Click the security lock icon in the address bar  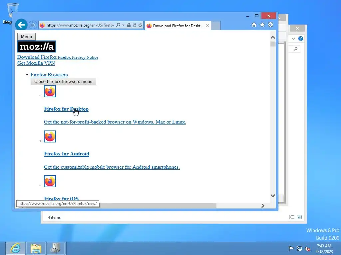pyautogui.click(x=129, y=25)
